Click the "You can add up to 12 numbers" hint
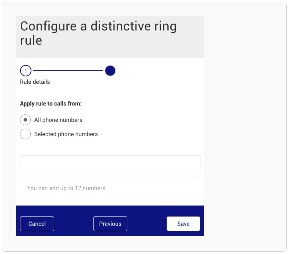 coord(66,188)
